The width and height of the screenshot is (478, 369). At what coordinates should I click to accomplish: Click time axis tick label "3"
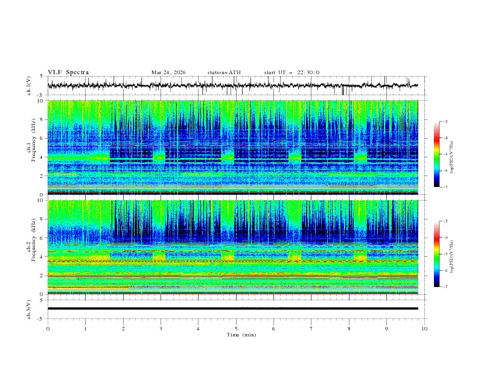[x=161, y=329]
